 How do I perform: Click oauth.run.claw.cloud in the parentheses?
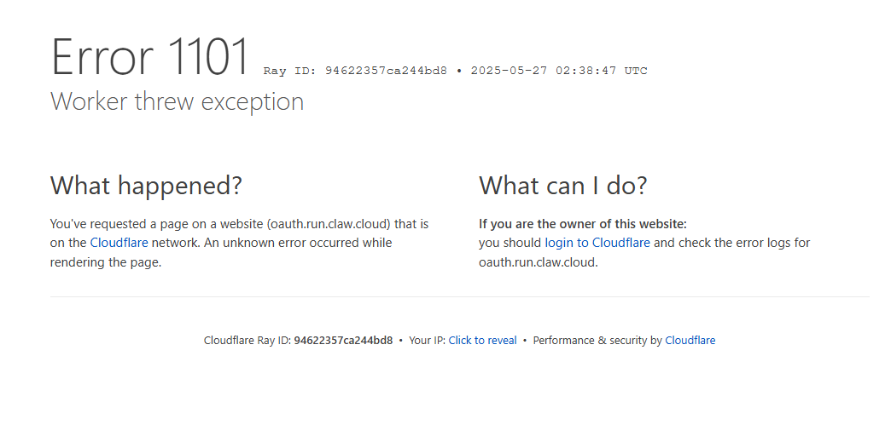pyautogui.click(x=329, y=223)
